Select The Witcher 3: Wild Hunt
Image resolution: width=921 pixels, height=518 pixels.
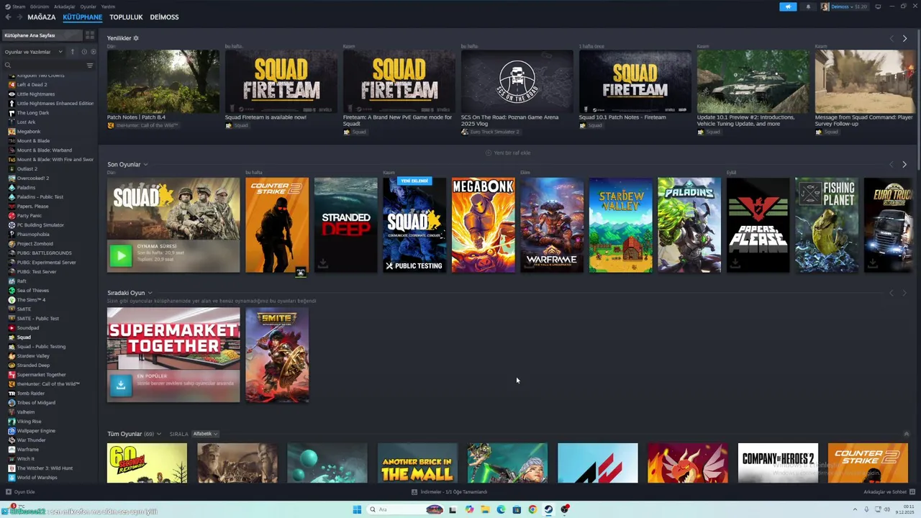(45, 468)
